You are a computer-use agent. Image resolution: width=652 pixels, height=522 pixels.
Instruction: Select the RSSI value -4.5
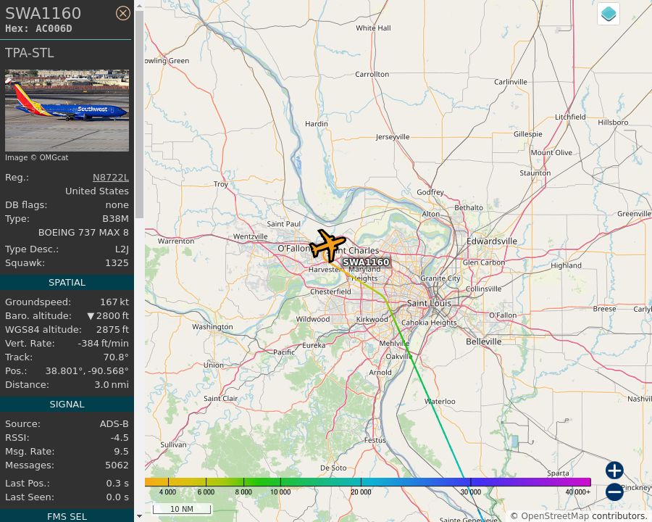pyautogui.click(x=120, y=437)
